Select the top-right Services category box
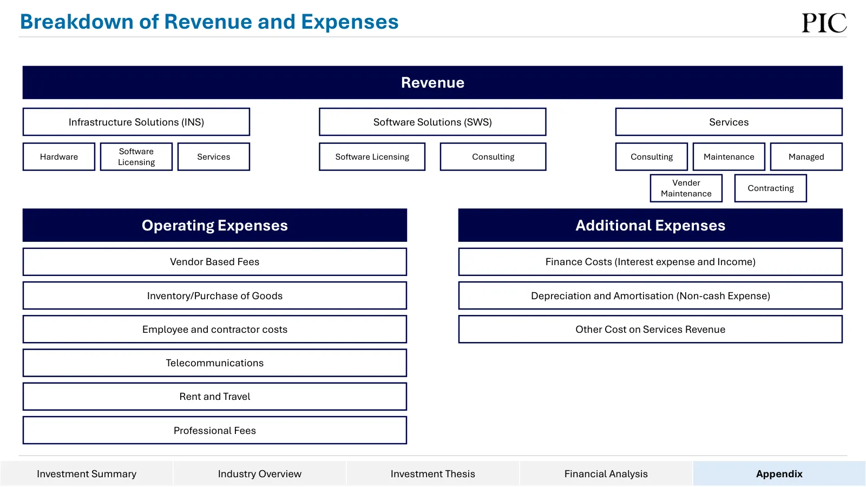This screenshot has width=866, height=487. [x=729, y=122]
